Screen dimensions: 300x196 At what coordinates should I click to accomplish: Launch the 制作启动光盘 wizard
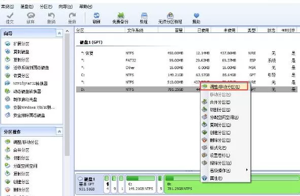[21, 100]
